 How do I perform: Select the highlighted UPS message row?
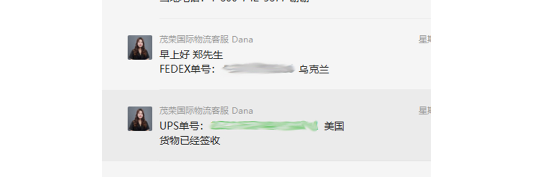[x=266, y=125]
